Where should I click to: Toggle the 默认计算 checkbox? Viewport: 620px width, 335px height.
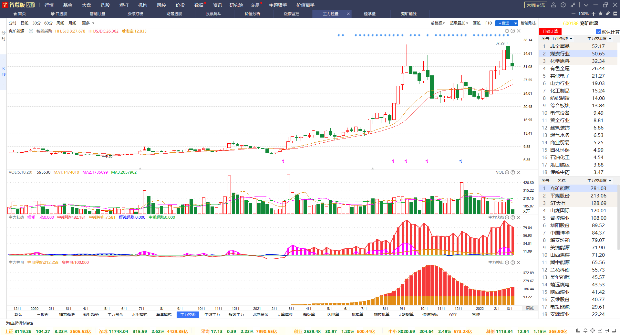click(598, 32)
